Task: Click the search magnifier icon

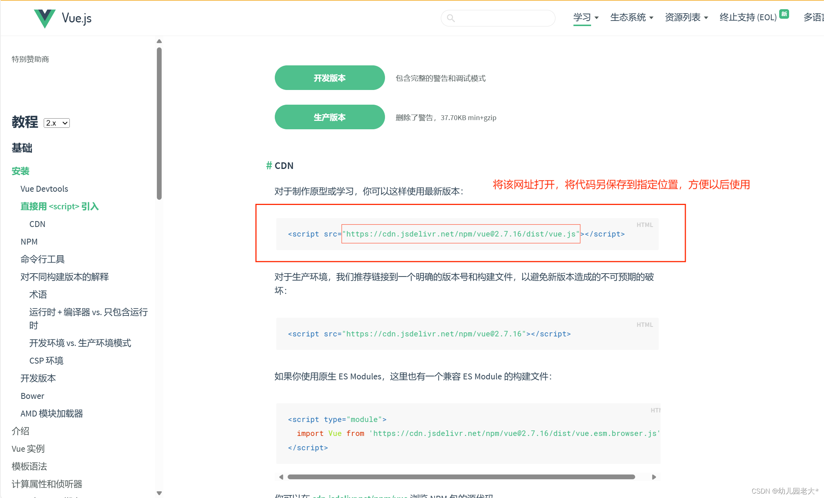Action: point(451,18)
